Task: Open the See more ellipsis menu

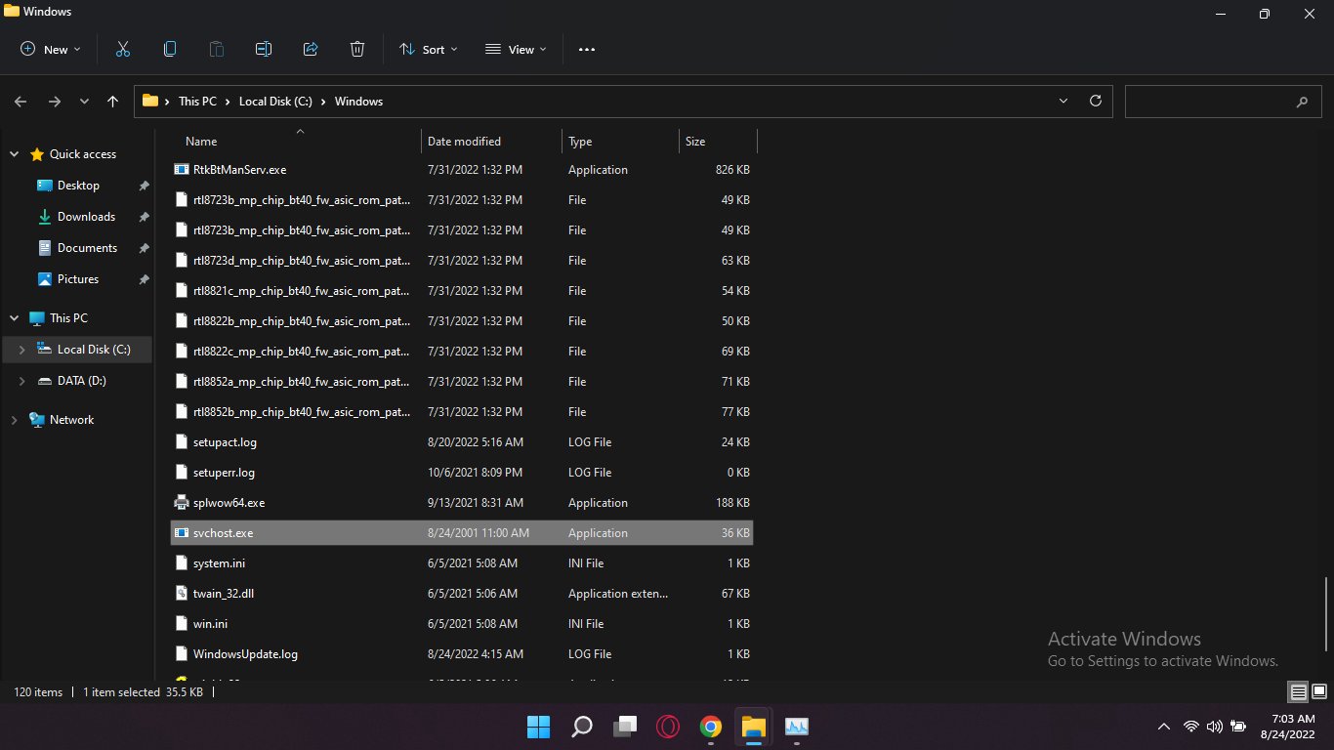Action: coord(587,49)
